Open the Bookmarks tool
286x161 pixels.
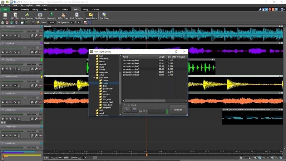(x=52, y=16)
